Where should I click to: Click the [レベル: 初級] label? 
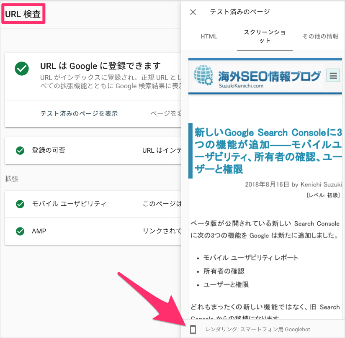(323, 195)
